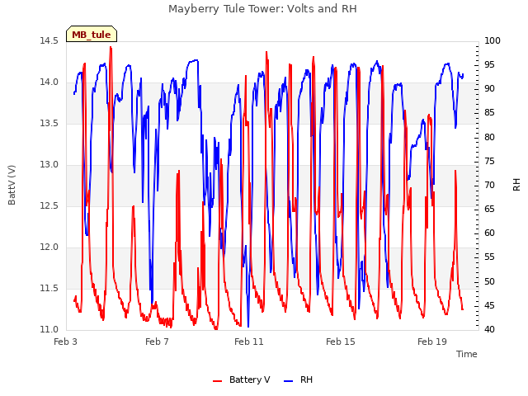Click the 65 RH tick label
This screenshot has height=396, width=528.
(x=489, y=209)
